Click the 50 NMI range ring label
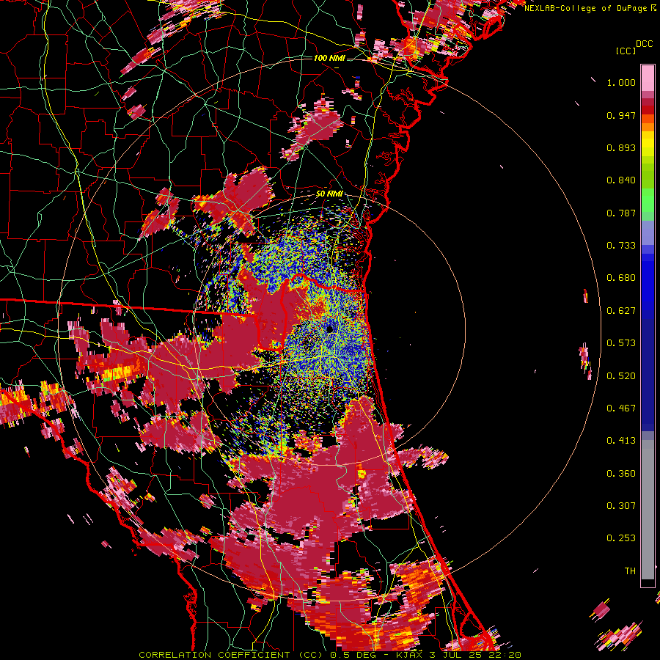 click(329, 194)
